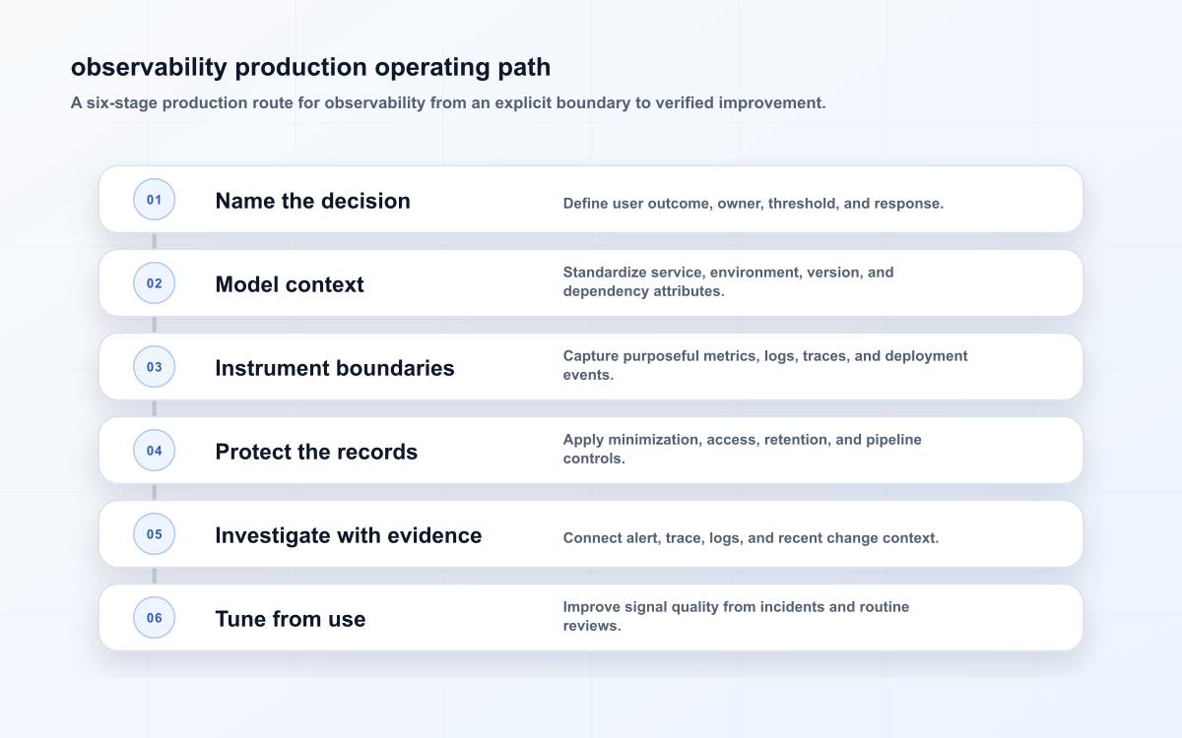Click the description about user outcome and owner
The image size is (1182, 738).
754,204
